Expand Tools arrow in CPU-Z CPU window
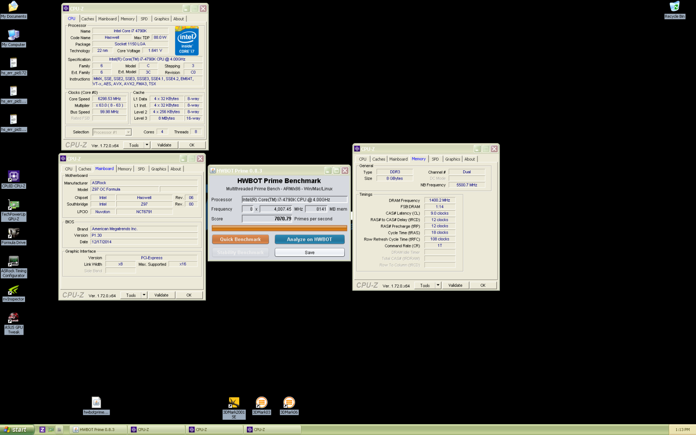Viewport: 696px width, 435px height. click(147, 145)
